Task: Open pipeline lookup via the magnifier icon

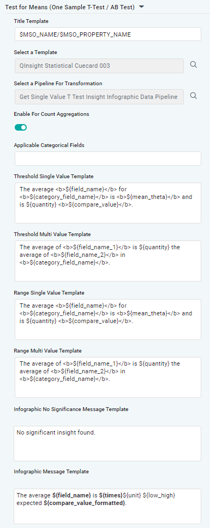Action: click(193, 96)
